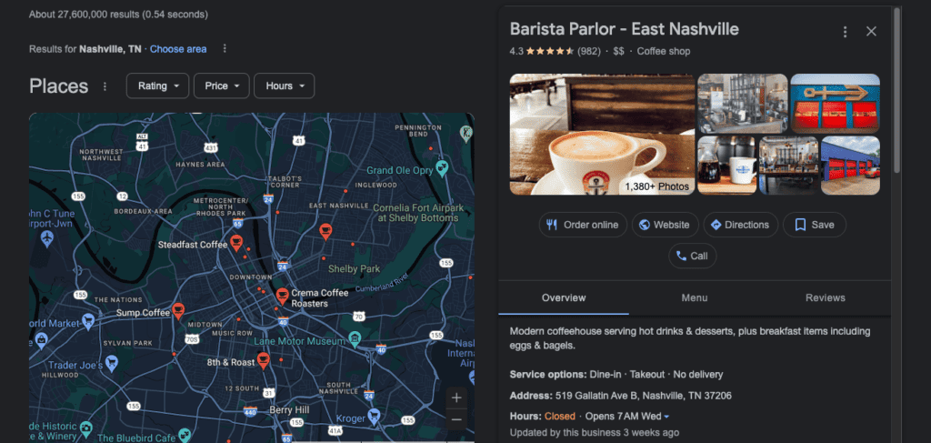931x443 pixels.
Task: Open the Rating filter dropdown
Action: 157,86
